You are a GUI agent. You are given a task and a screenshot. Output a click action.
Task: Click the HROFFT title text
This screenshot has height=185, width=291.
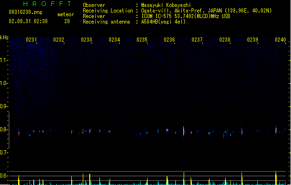48,4
